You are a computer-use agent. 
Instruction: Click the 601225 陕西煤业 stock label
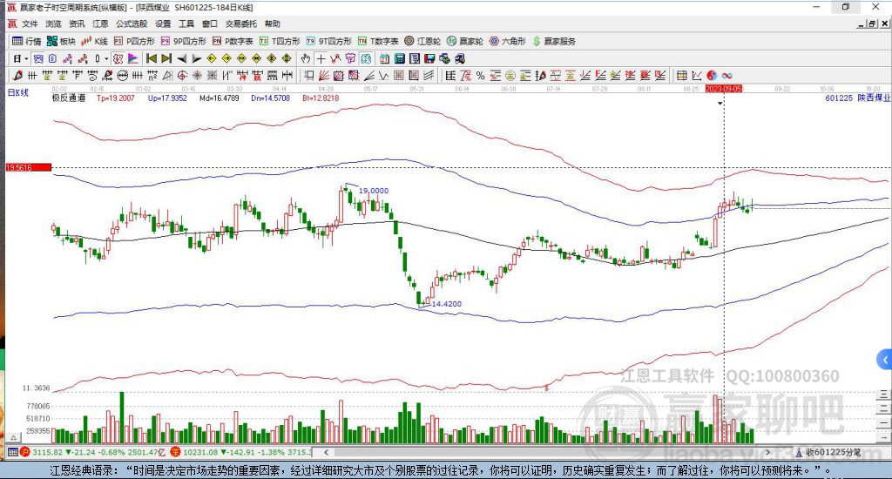(x=857, y=98)
